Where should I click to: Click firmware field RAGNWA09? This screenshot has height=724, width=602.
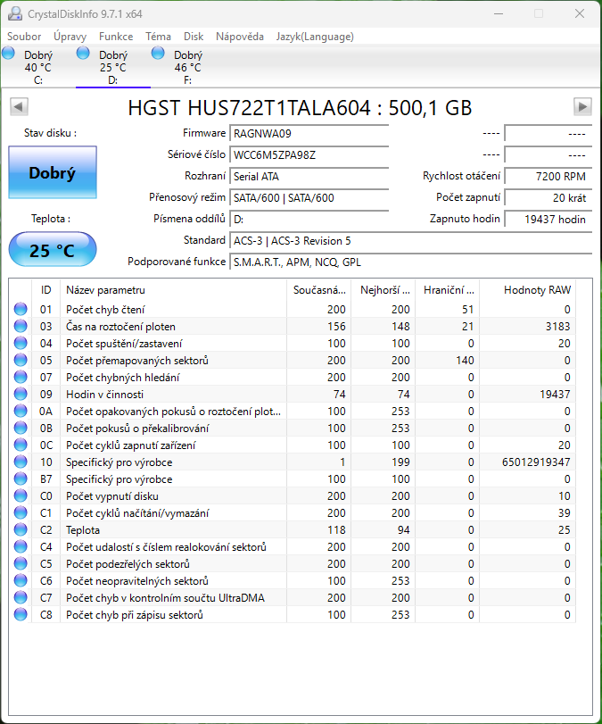click(309, 133)
